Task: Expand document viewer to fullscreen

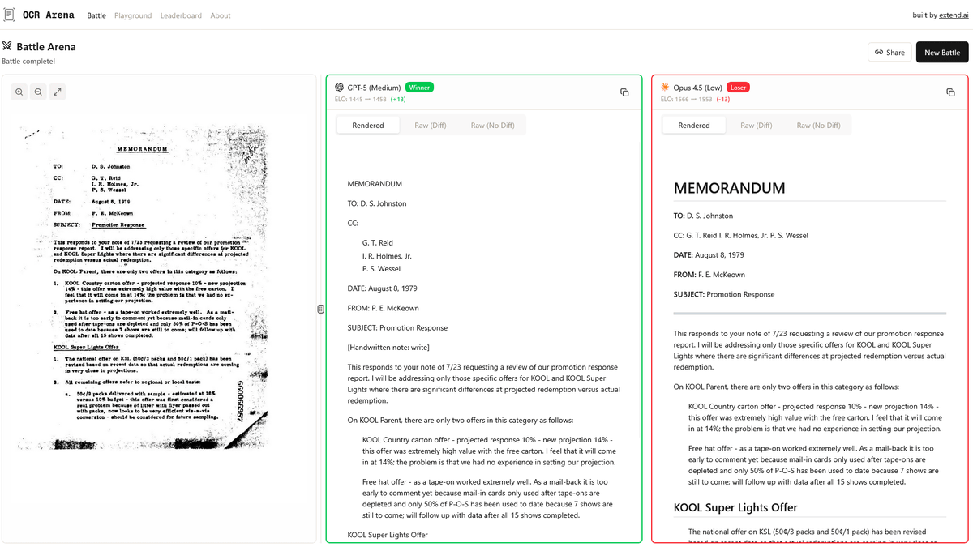Action: click(57, 92)
